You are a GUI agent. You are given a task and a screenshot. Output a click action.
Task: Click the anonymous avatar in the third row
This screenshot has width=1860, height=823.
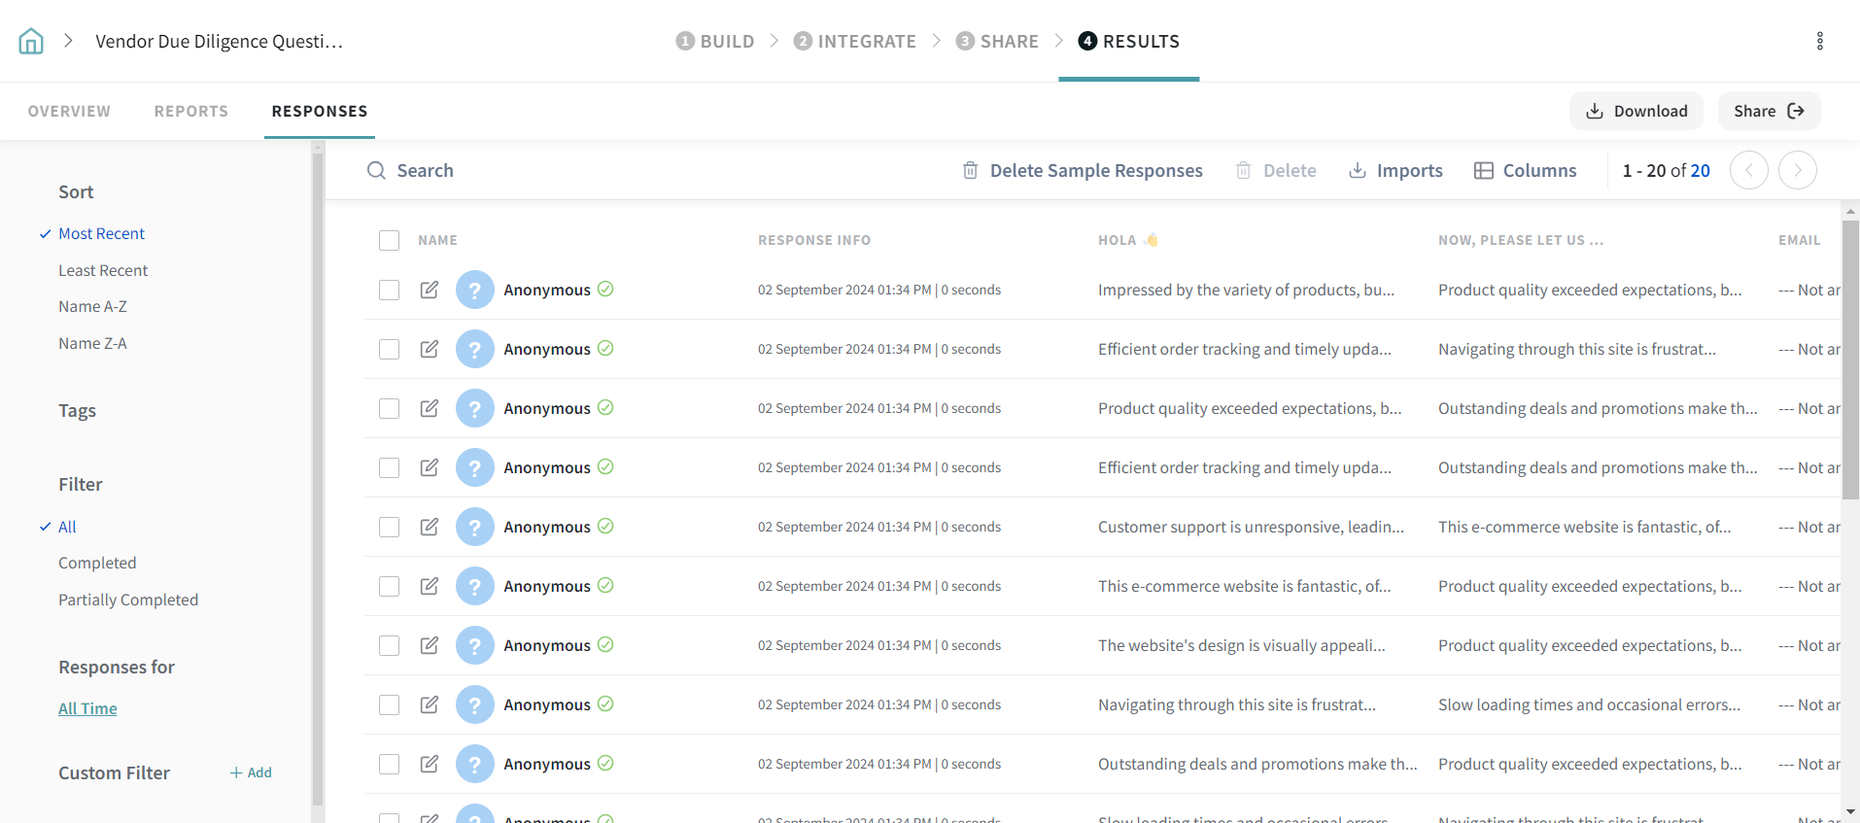coord(474,408)
